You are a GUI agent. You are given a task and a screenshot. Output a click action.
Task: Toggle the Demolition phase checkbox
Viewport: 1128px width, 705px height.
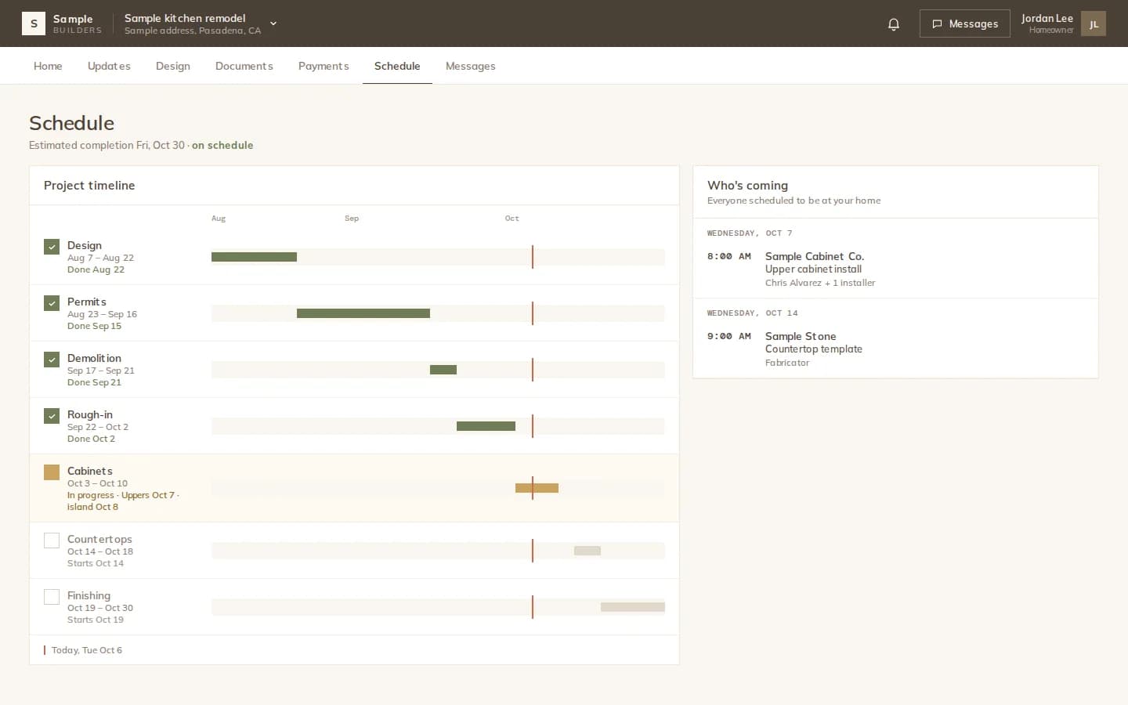pos(52,360)
